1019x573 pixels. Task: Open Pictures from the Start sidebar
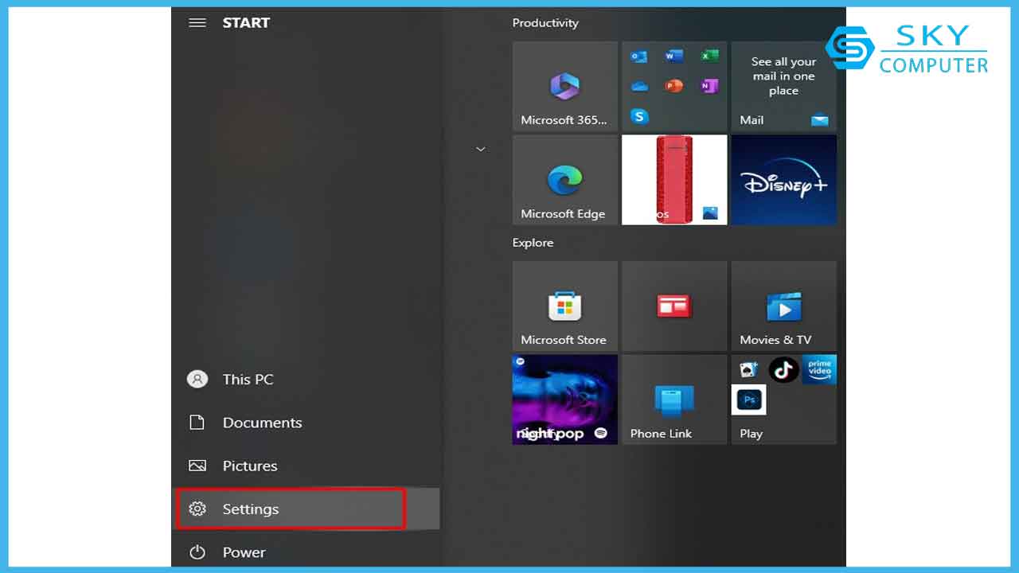coord(306,466)
